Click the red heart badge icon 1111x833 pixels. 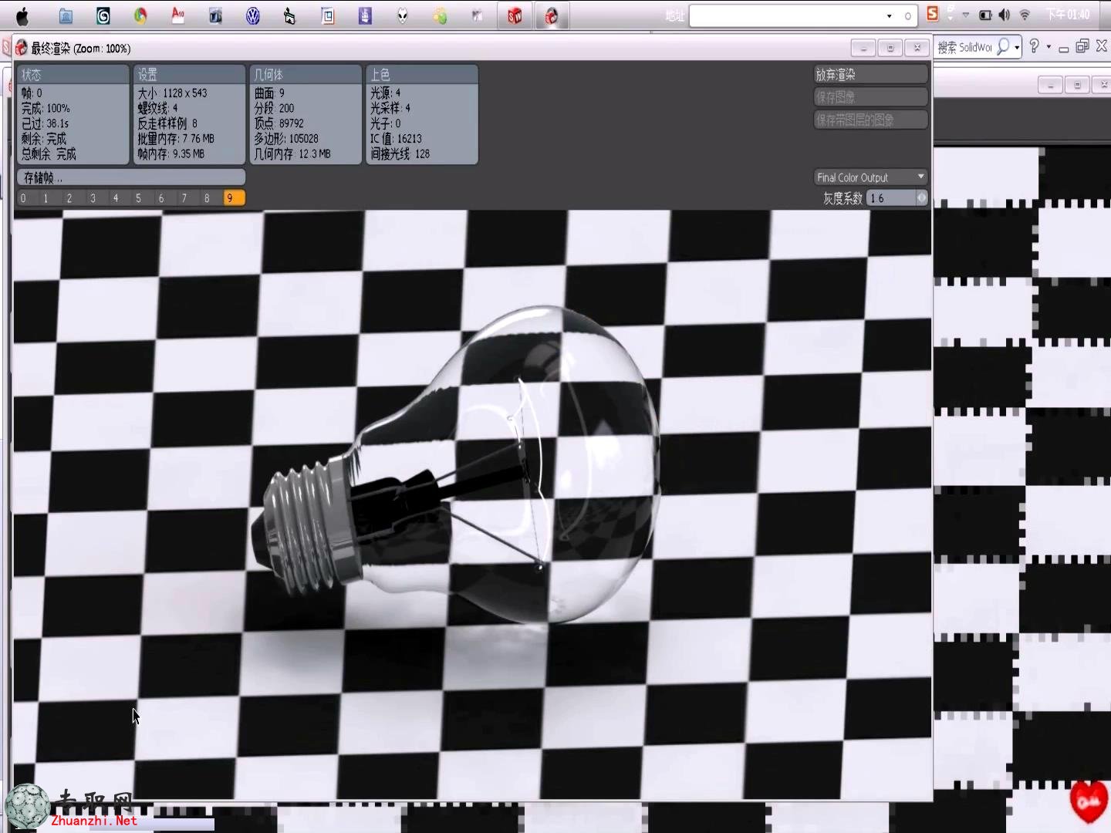[x=1089, y=801]
